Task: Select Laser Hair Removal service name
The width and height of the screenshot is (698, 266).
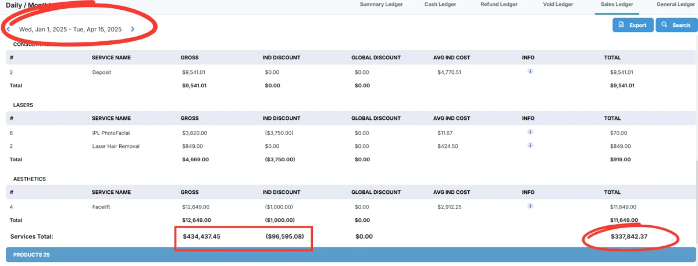Action: (116, 146)
